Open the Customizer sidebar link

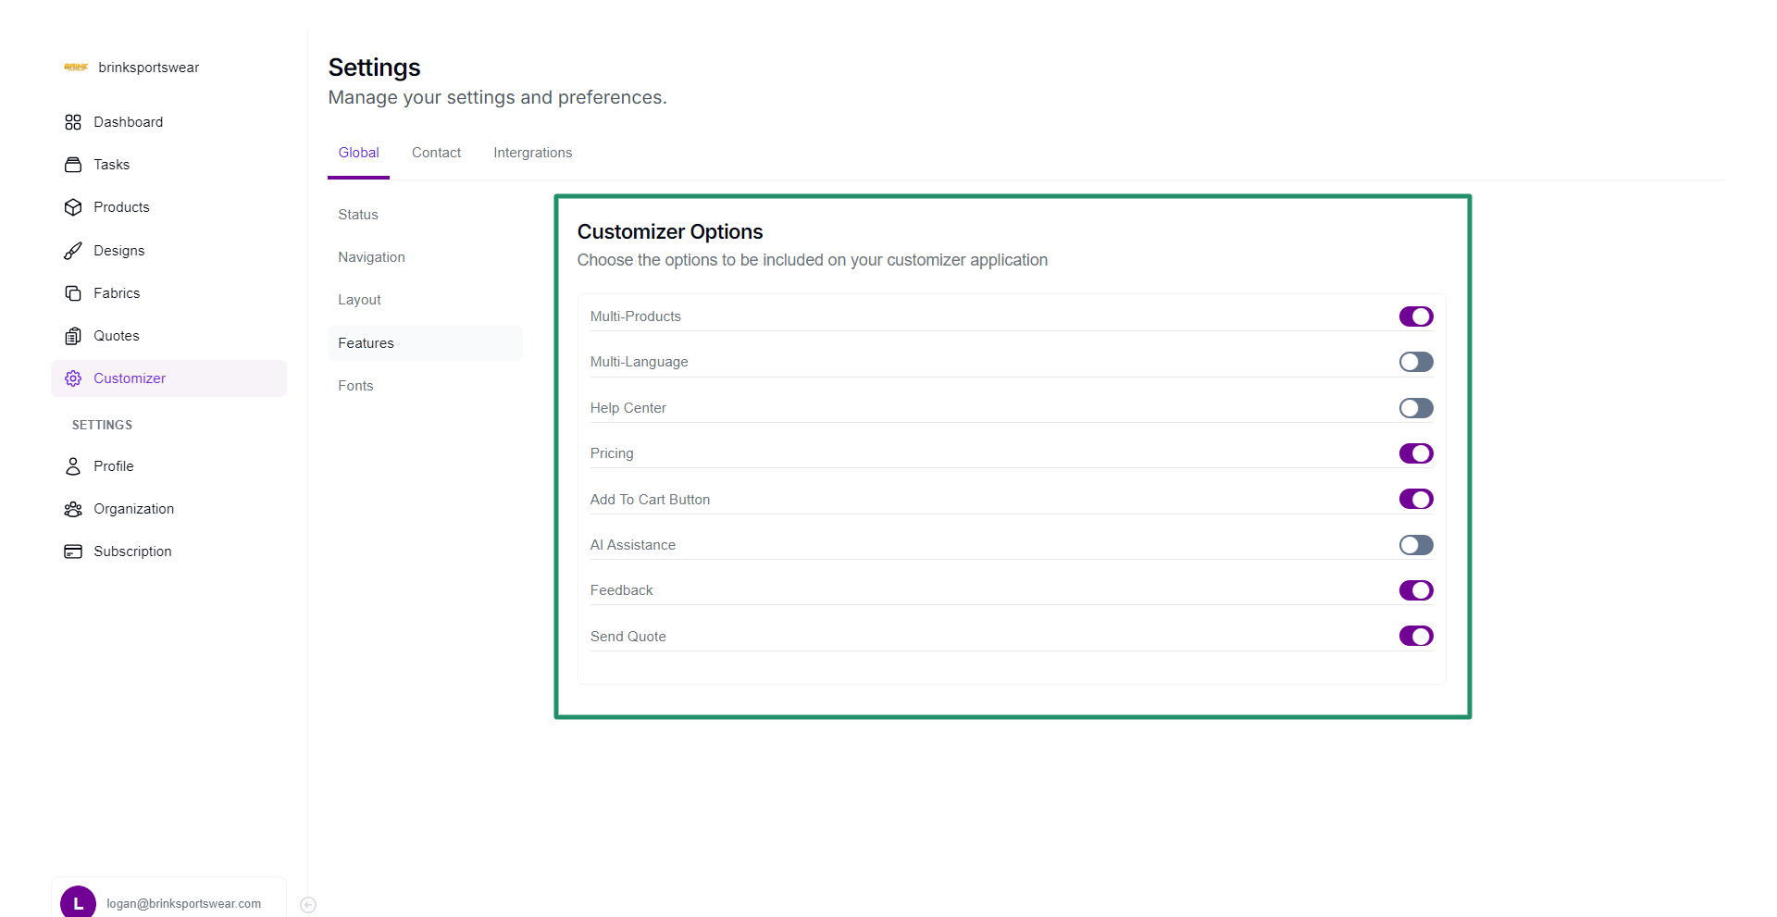[x=168, y=378]
